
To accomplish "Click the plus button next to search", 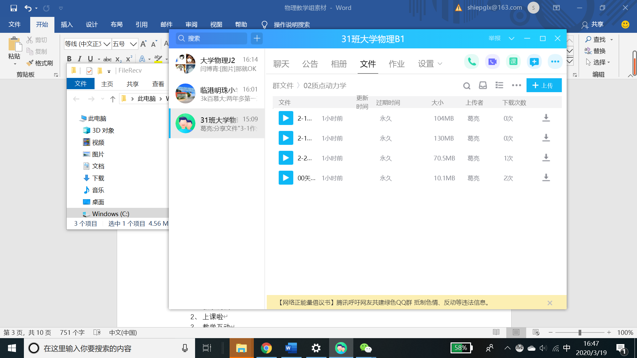I will (x=257, y=38).
